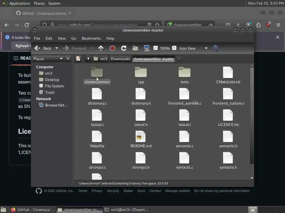Close the Places side pane
The height and width of the screenshot is (213, 285).
[x=68, y=59]
